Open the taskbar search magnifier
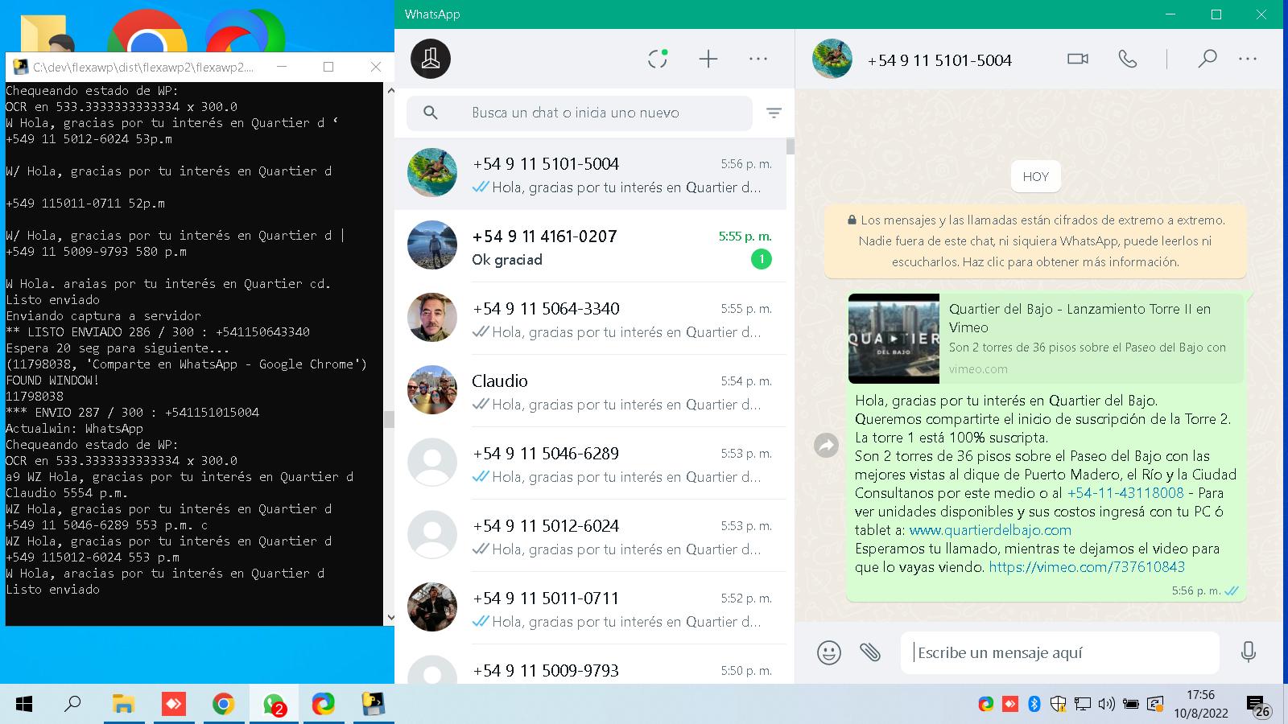This screenshot has height=724, width=1288. [72, 705]
